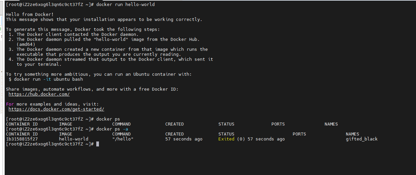Screen dimensions: 416x175
Task: Click the yellow Exited status word
Action: click(x=226, y=139)
